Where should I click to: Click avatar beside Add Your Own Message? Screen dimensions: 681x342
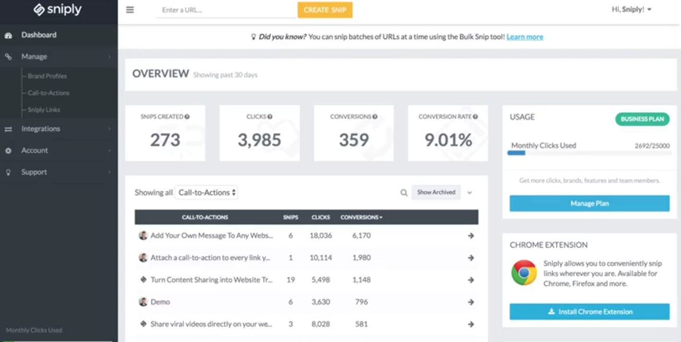point(143,236)
